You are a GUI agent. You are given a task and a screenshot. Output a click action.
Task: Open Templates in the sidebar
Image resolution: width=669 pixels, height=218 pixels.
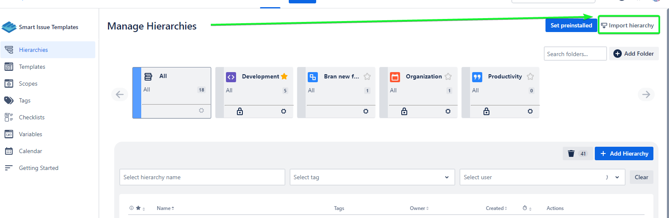32,67
